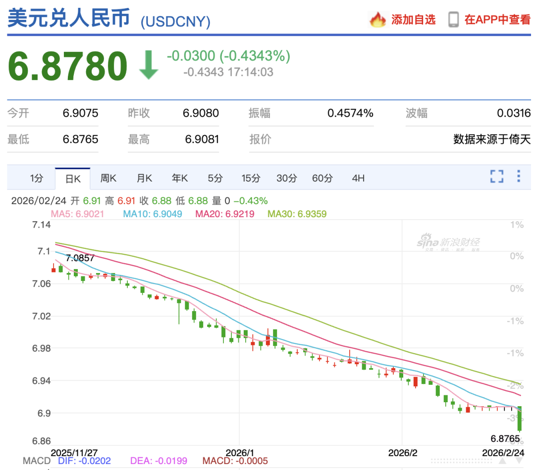Click the down triangle indicator switcher
Image resolution: width=535 pixels, height=470 pixels.
coord(519,460)
